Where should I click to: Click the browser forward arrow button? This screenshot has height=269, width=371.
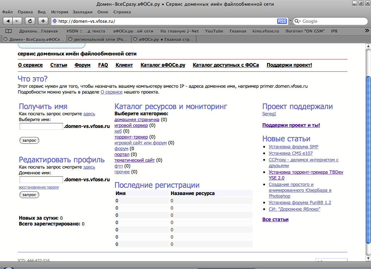17,21
